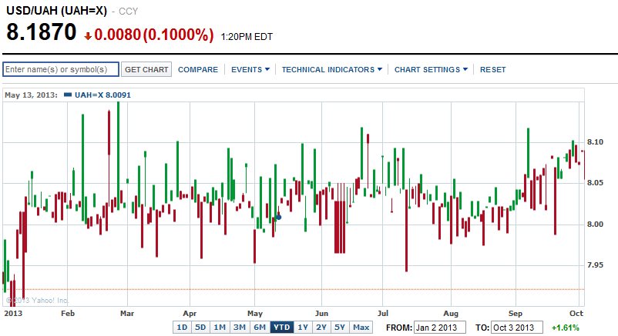Select the YTD time range
618x336 pixels.
(282, 328)
